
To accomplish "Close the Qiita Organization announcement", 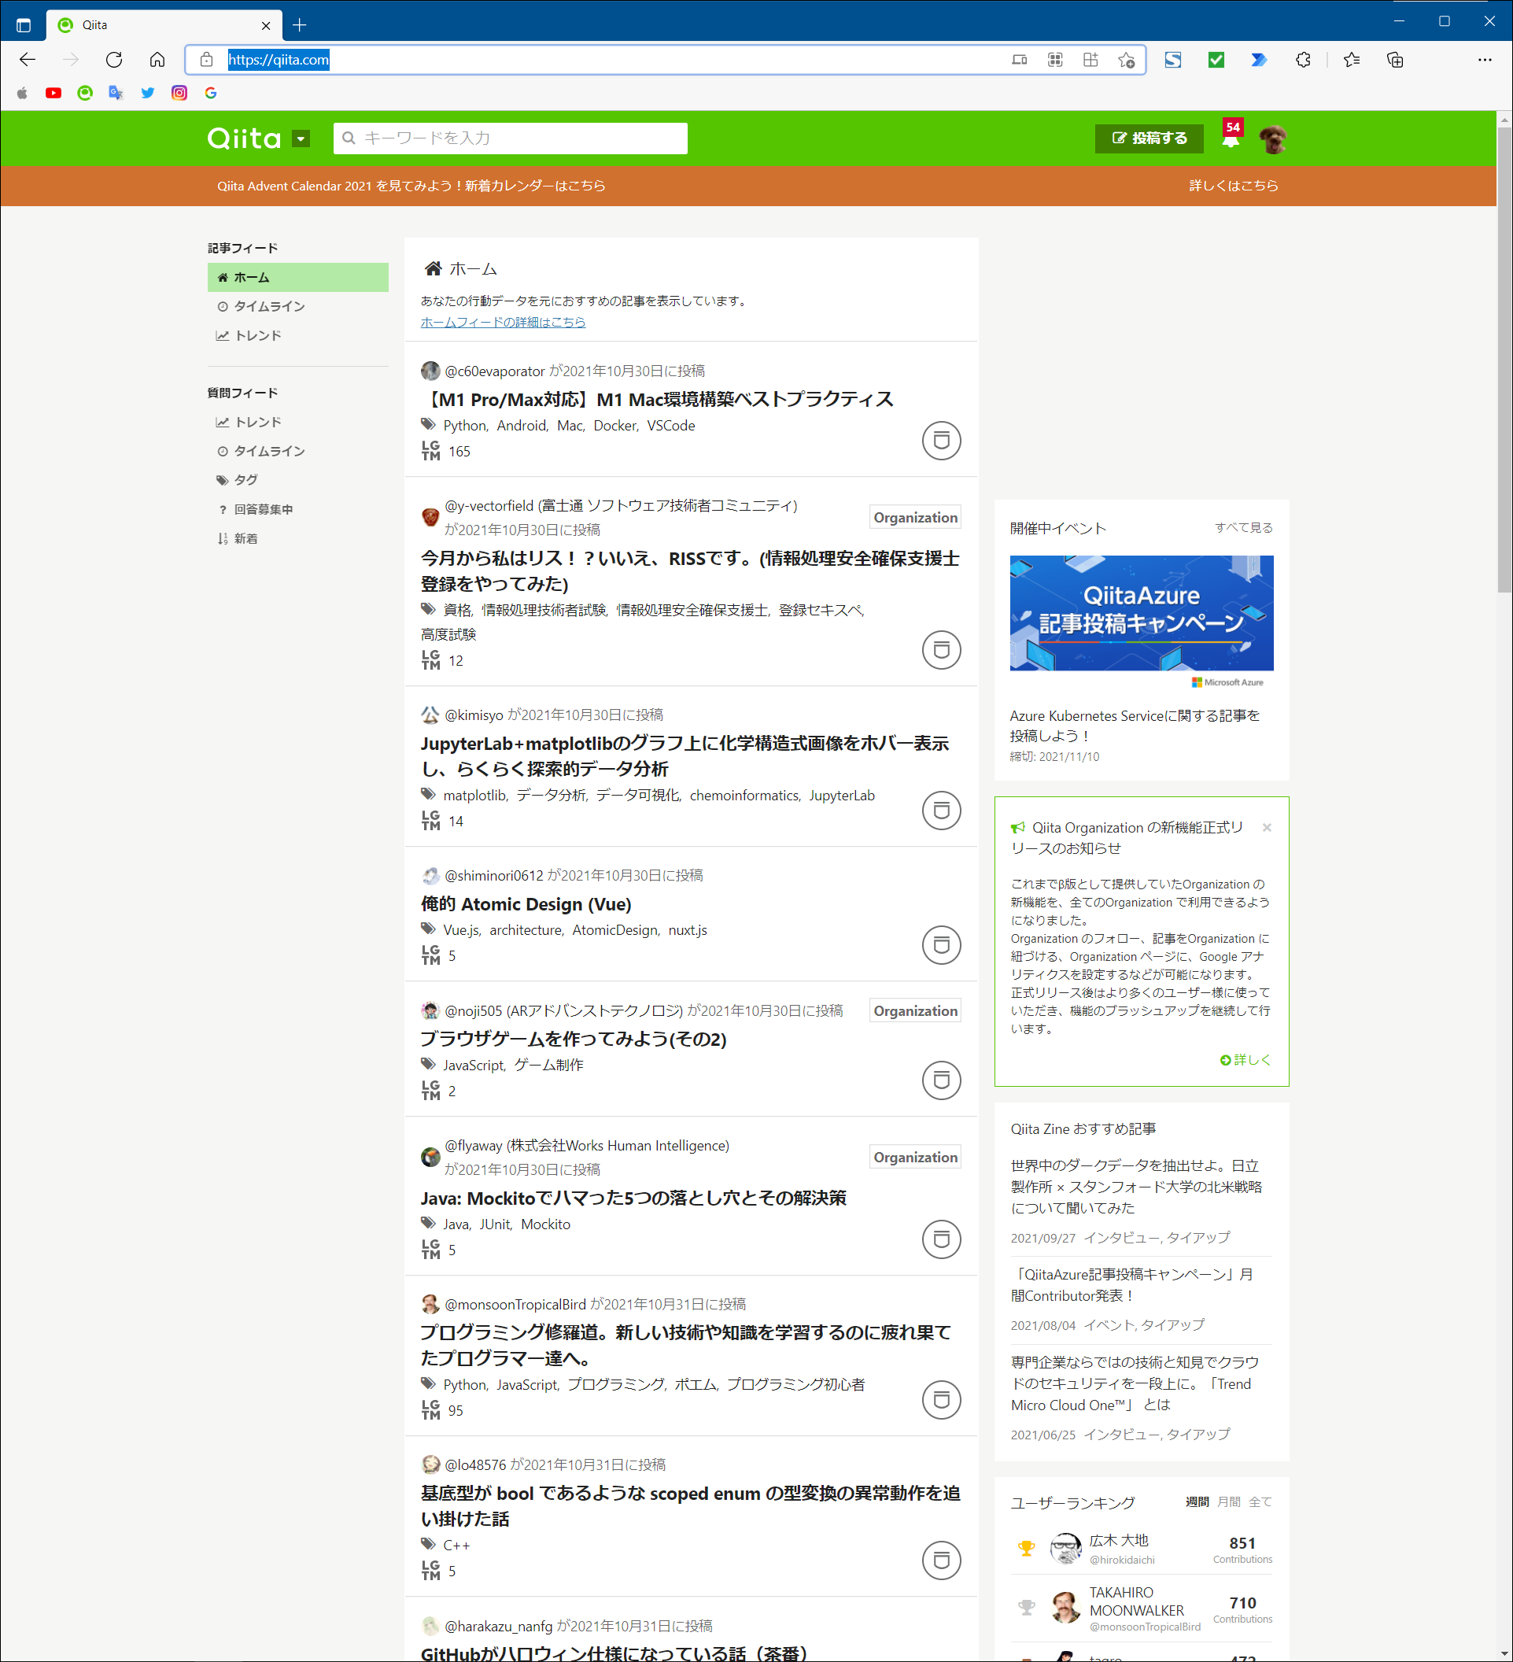I will tap(1267, 828).
